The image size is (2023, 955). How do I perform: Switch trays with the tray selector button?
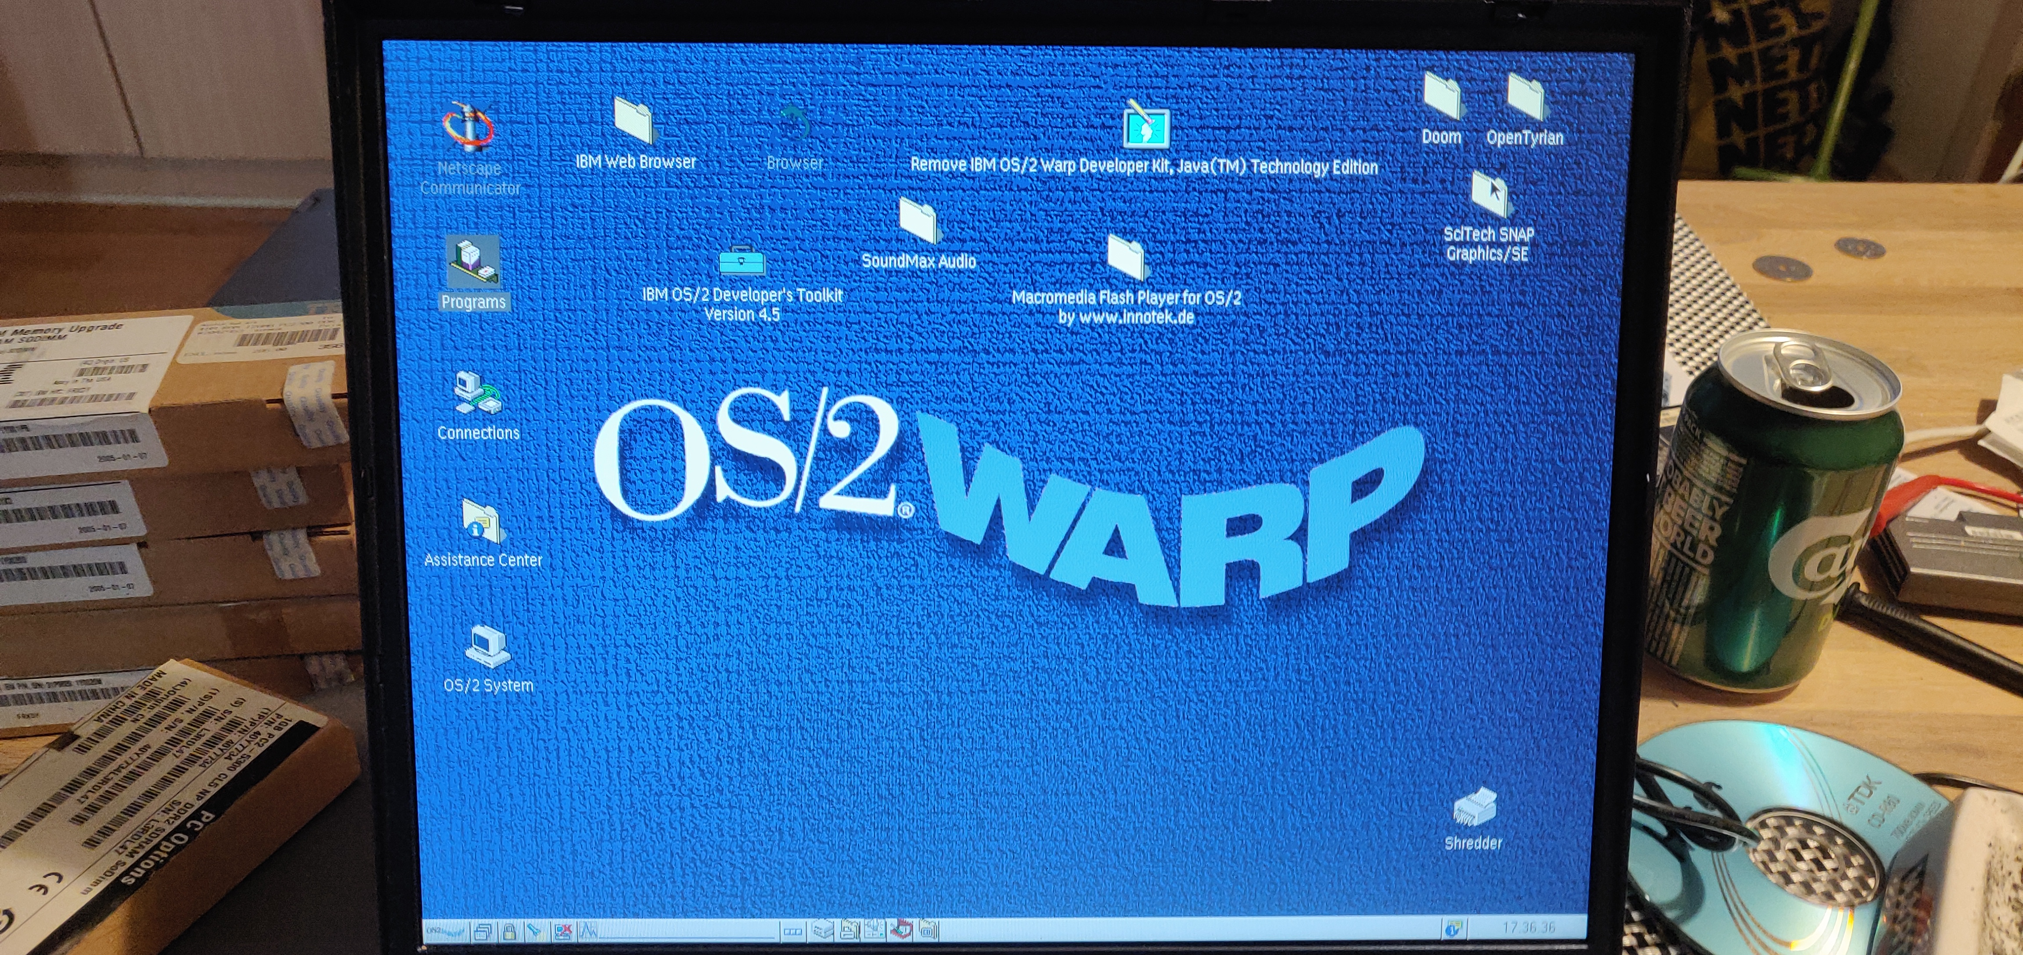[793, 932]
